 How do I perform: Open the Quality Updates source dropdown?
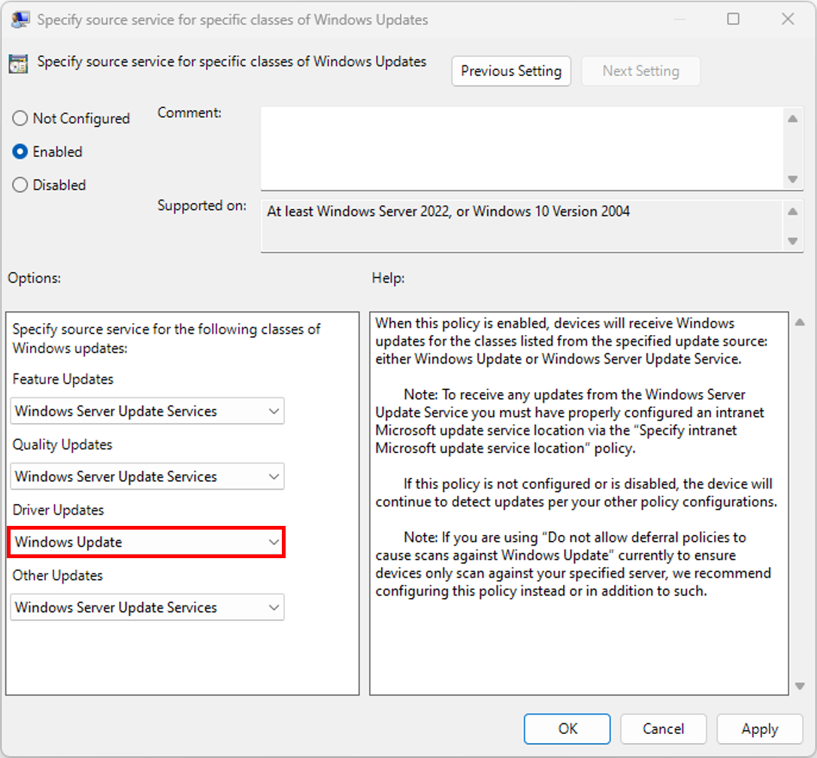147,477
